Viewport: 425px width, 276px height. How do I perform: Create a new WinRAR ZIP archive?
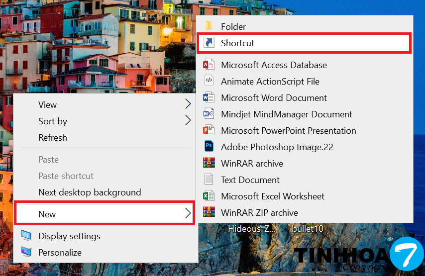coord(259,213)
